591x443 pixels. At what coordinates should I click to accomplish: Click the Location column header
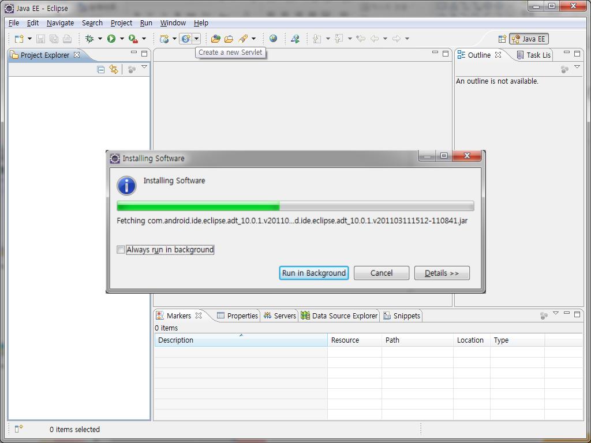pyautogui.click(x=472, y=340)
